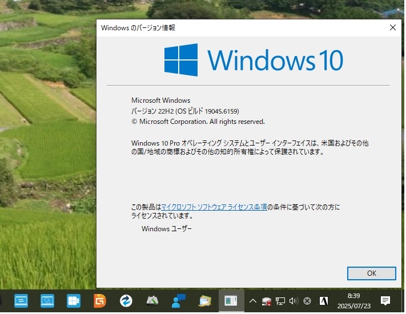The height and width of the screenshot is (314, 406).
Task: Select the active winver taskbar window icon
Action: pos(231,301)
